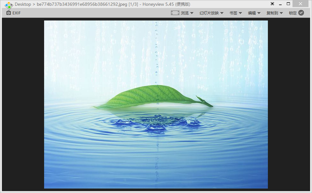Open the 浏览 browse menu
Screen dimensions: 312x193
click(185, 13)
